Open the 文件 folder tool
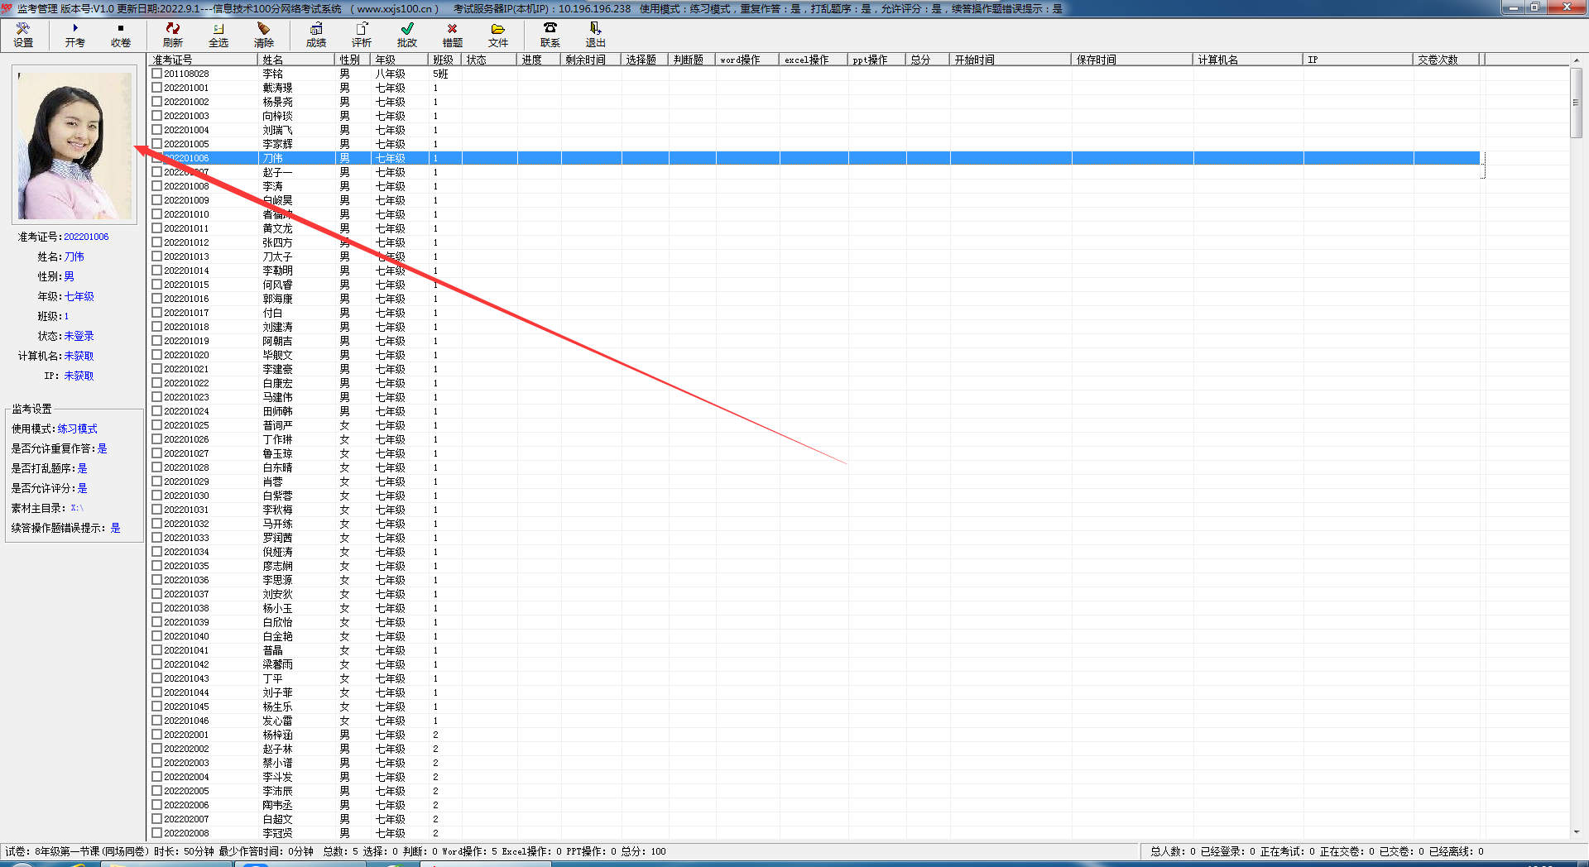This screenshot has width=1589, height=867. tap(498, 35)
